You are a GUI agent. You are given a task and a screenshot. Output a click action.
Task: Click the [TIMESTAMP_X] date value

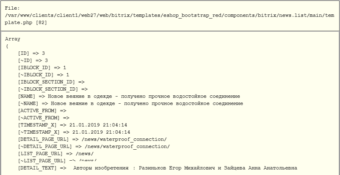tap(98, 125)
